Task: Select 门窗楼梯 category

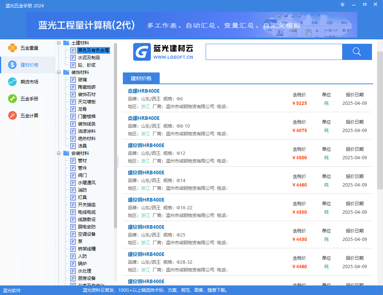Action: tap(87, 117)
